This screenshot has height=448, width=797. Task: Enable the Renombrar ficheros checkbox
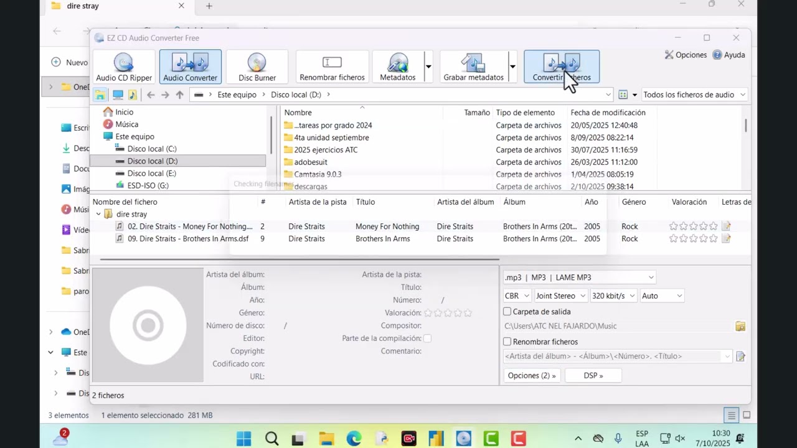pos(507,342)
